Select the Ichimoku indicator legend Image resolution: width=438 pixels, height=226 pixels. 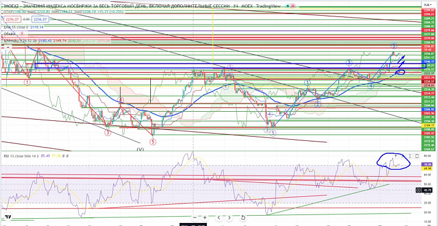click(x=57, y=41)
